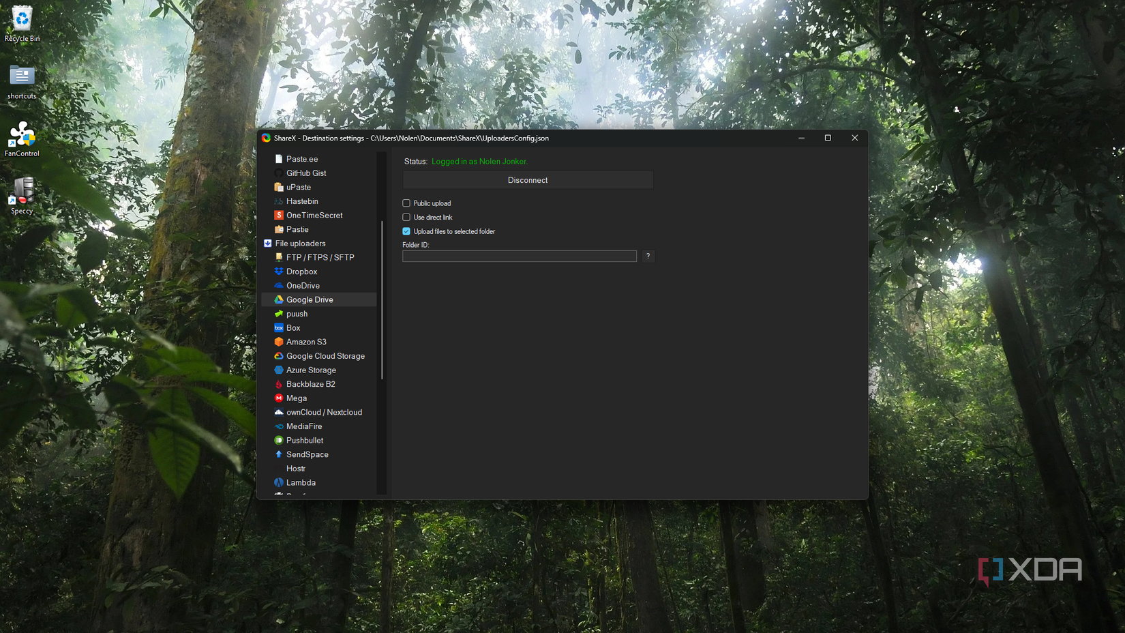Click inside the Folder ID field
The width and height of the screenshot is (1125, 633).
(519, 256)
